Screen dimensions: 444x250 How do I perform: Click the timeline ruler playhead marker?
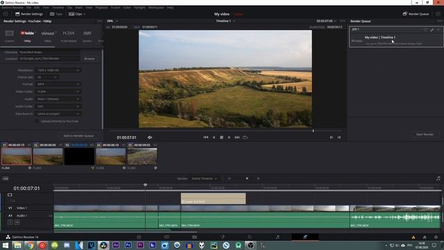[145, 185]
